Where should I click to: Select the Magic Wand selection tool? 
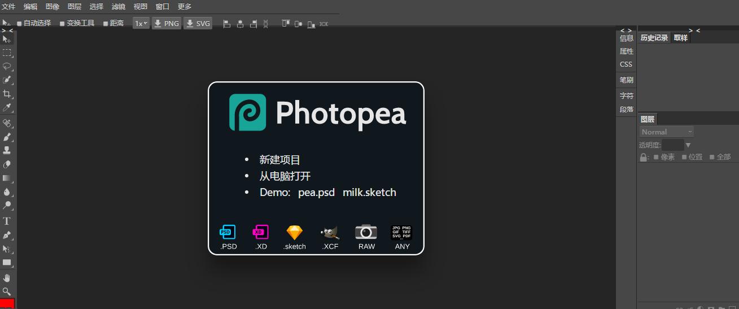point(7,80)
